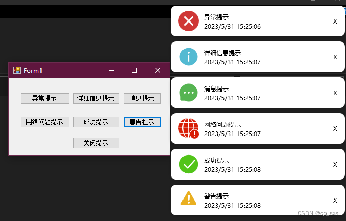346x221 pixels.
Task: Click the 成功提示 button in Form1
Action: point(96,122)
